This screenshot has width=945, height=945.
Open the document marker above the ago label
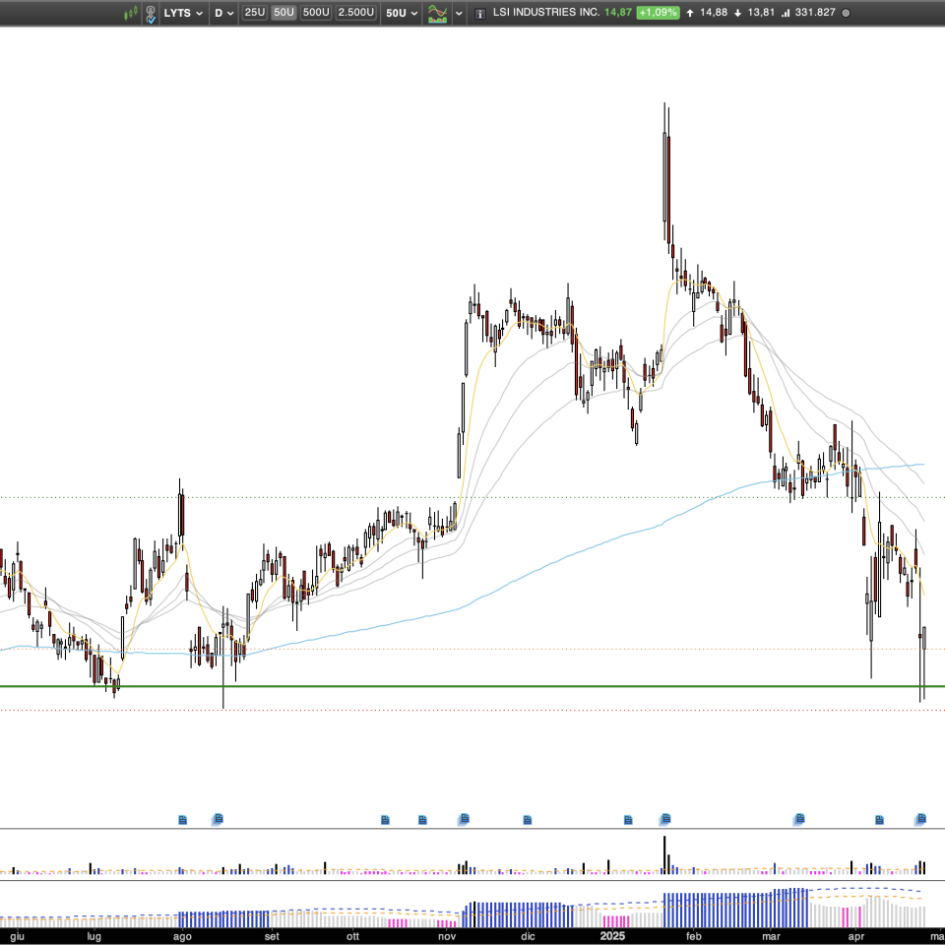(x=183, y=820)
